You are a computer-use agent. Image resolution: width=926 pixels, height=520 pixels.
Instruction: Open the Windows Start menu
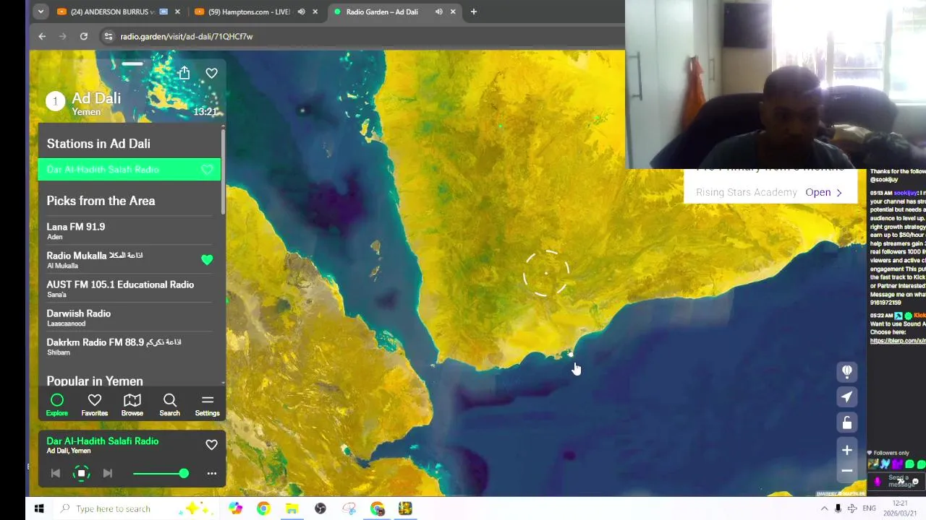[x=39, y=508]
